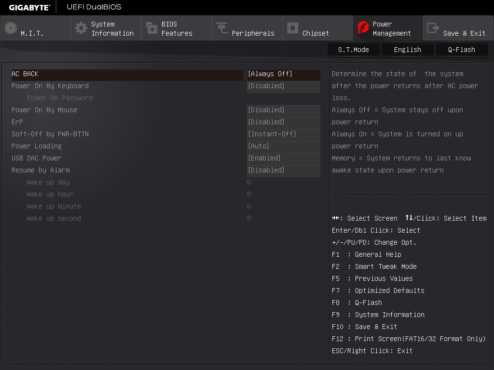Open the M.I.T. tab
Viewport: 494px width, 370px height.
coord(36,28)
